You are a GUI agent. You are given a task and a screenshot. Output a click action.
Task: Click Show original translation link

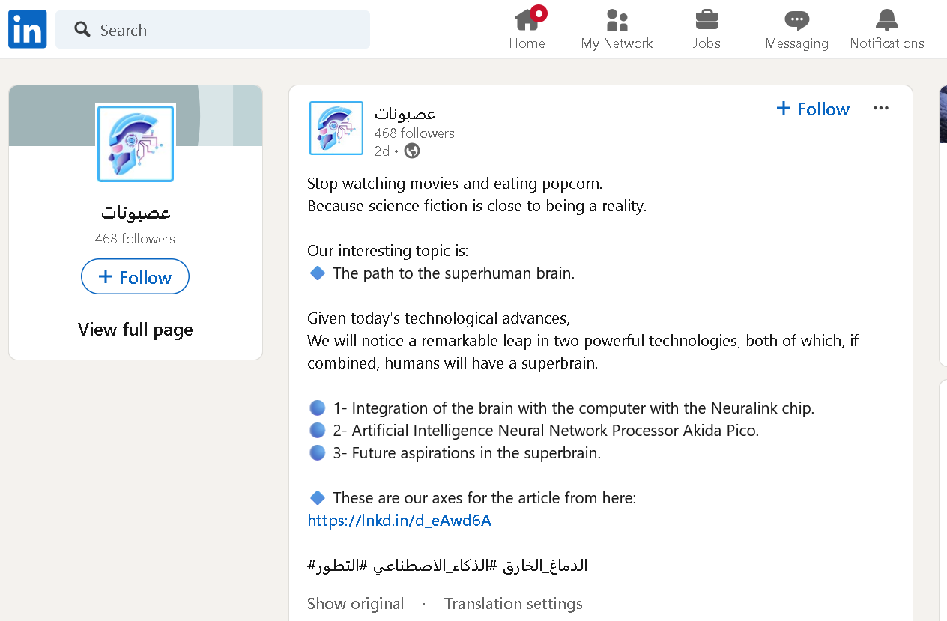pyautogui.click(x=356, y=604)
